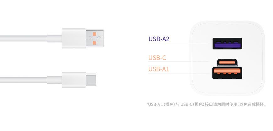Select the USB-A cable metal plug tip

(x=95, y=38)
